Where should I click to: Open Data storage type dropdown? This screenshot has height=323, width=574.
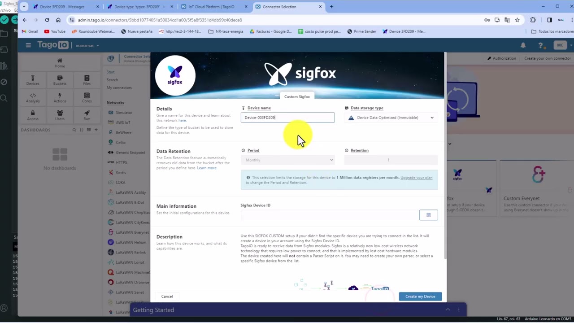click(391, 118)
